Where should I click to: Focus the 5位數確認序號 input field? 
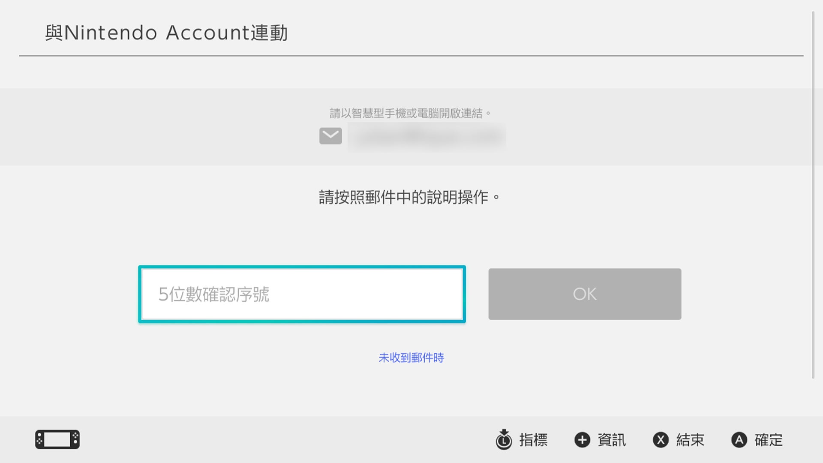click(302, 294)
